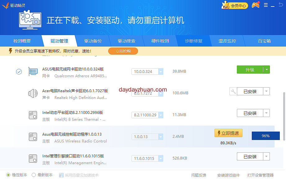The image size is (286, 180).
Task: Open the 硬件检测 tab
Action: 160,41
